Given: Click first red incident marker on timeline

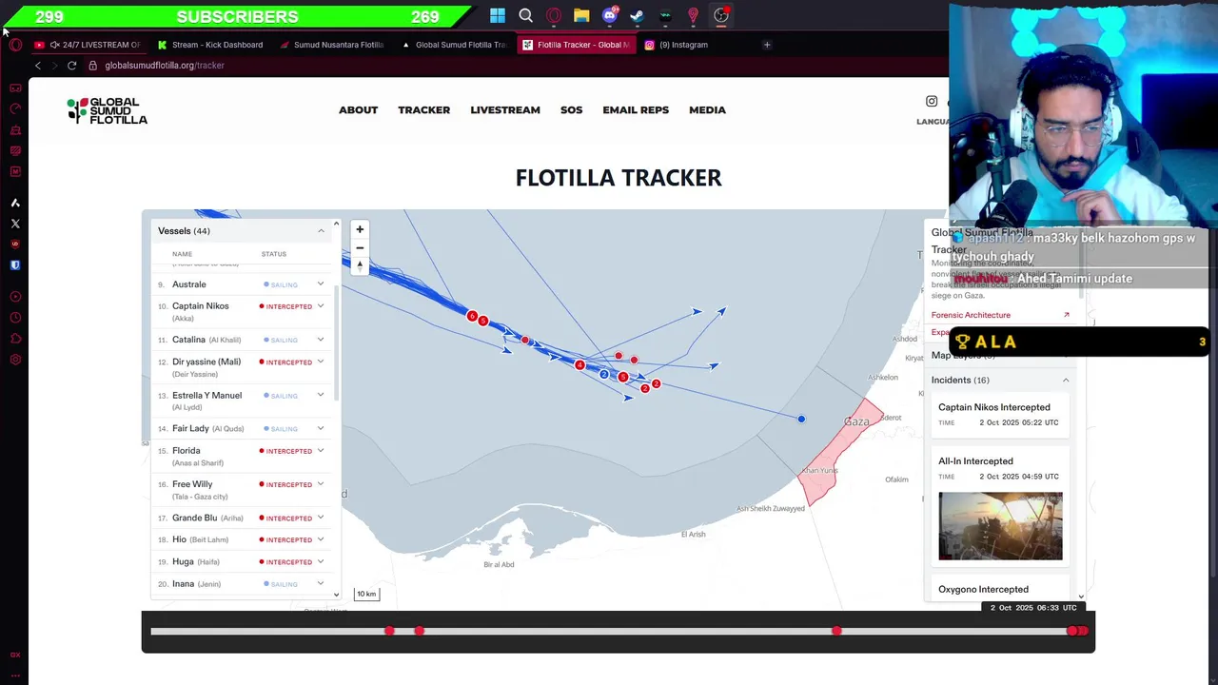Looking at the screenshot, I should pos(389,631).
